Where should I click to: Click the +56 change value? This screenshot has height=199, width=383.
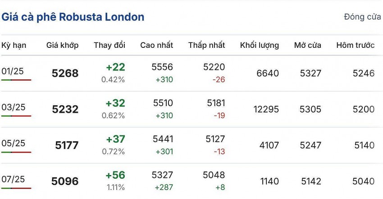click(115, 175)
